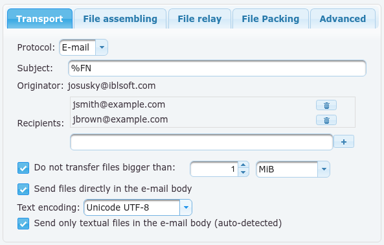Toggle 'Do not transfer files bigger than' checkbox
Image resolution: width=384 pixels, height=245 pixels.
click(x=23, y=168)
